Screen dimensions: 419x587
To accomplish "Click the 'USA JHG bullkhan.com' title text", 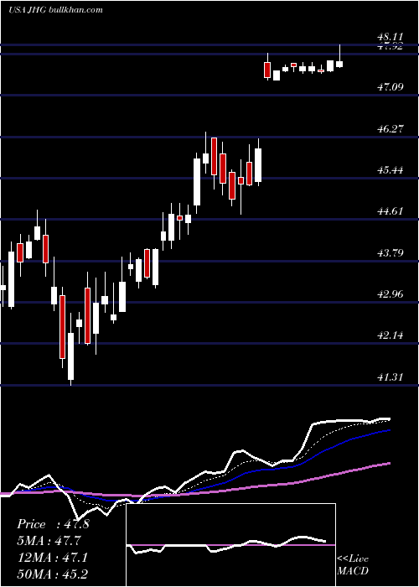I will coord(55,10).
